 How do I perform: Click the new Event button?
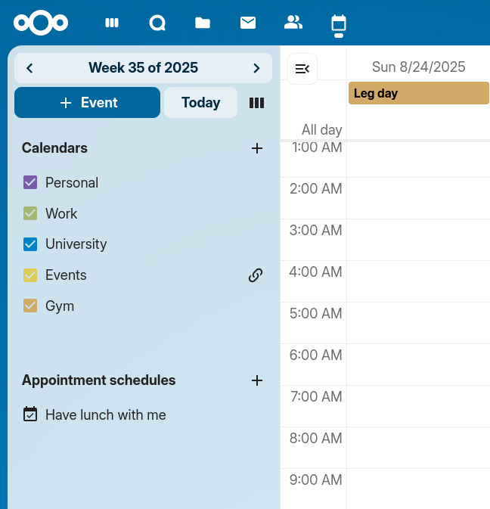click(87, 103)
